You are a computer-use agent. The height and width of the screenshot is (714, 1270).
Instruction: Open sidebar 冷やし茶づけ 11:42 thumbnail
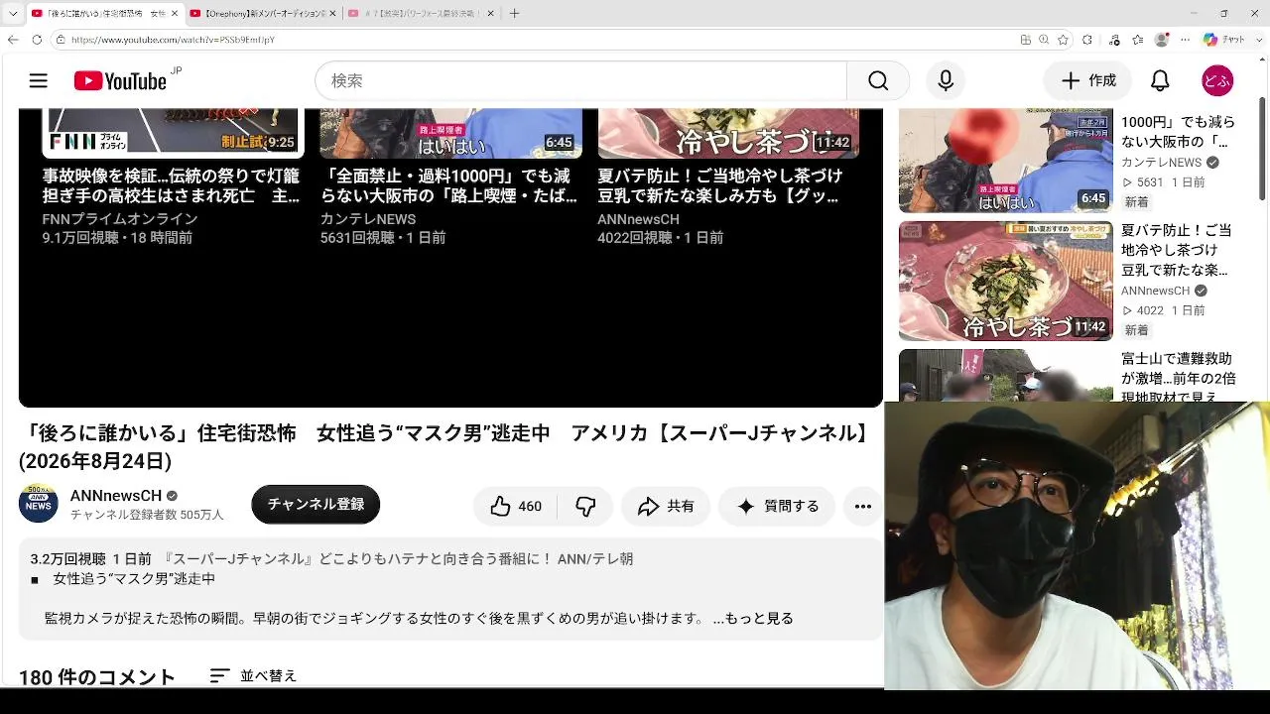pos(1006,281)
